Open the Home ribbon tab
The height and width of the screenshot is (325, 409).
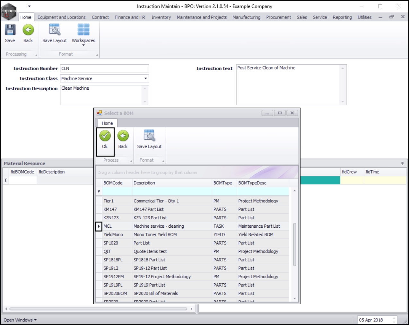pos(26,17)
